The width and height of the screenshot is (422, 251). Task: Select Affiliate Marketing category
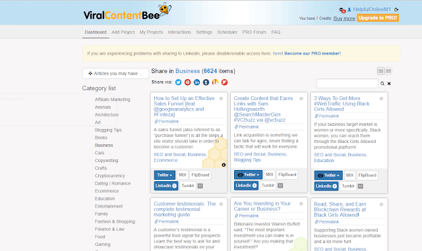112,99
